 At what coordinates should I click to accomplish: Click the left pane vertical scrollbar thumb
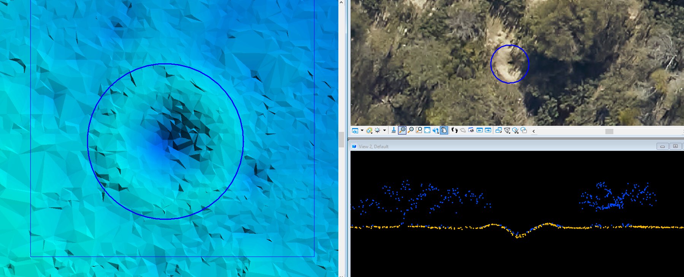341,140
